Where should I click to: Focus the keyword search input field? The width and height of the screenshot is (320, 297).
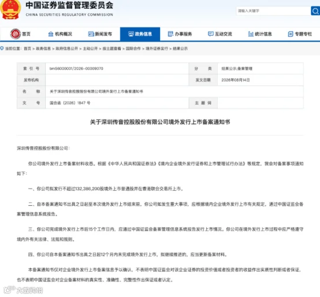pyautogui.click(x=273, y=11)
